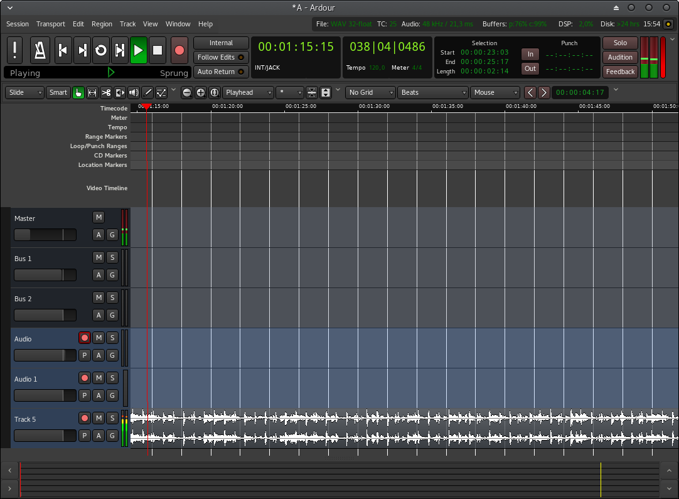Enable loop playback in transport bar
Viewport: 679px width, 499px height.
pos(101,50)
